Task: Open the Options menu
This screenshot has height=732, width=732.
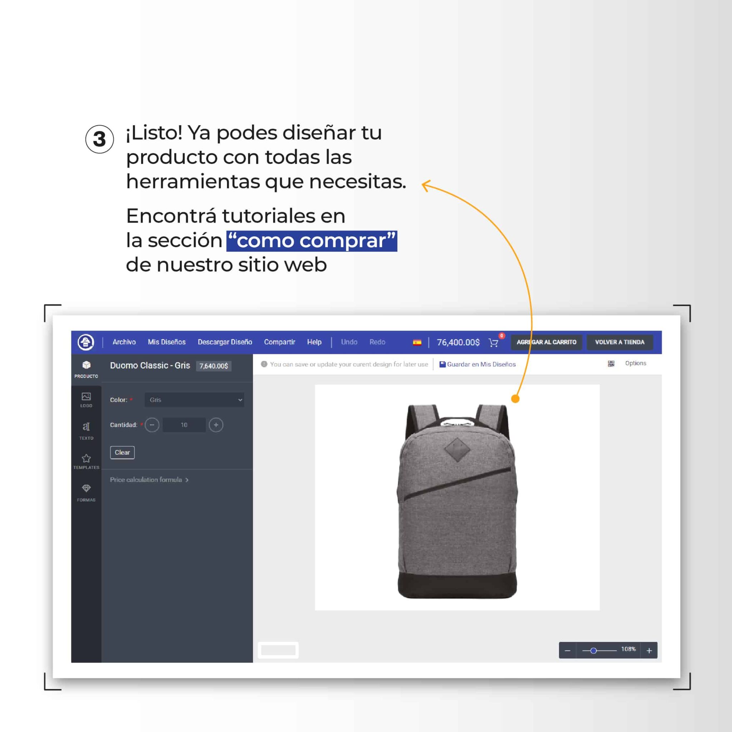Action: 635,363
